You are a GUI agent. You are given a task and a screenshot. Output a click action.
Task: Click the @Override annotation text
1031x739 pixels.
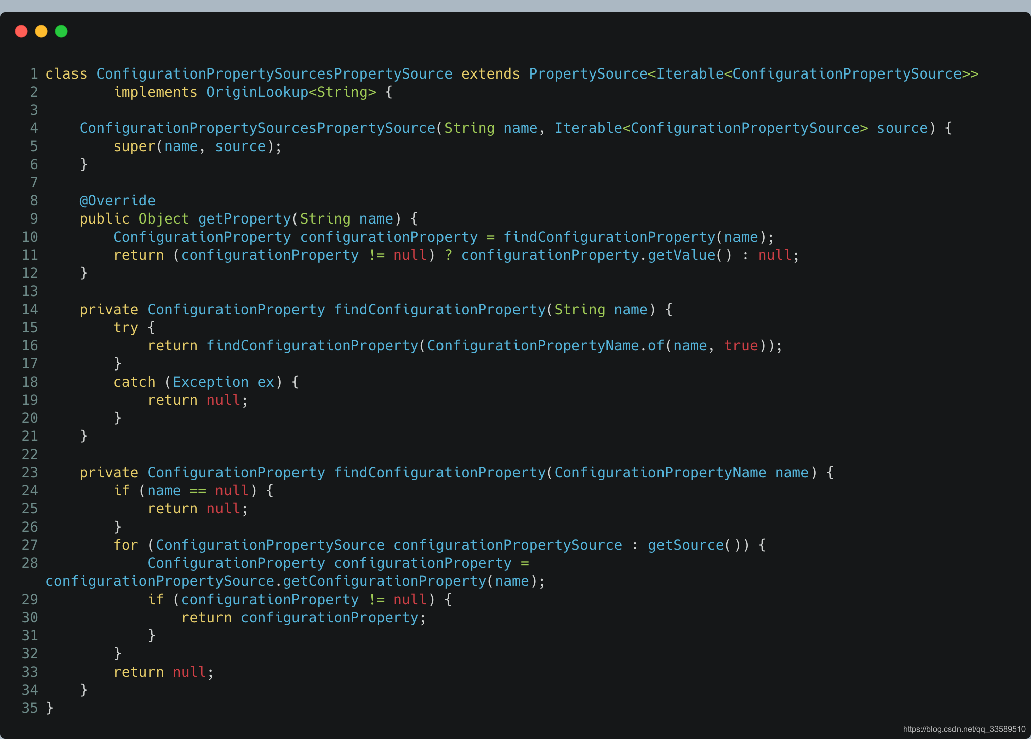coord(117,201)
